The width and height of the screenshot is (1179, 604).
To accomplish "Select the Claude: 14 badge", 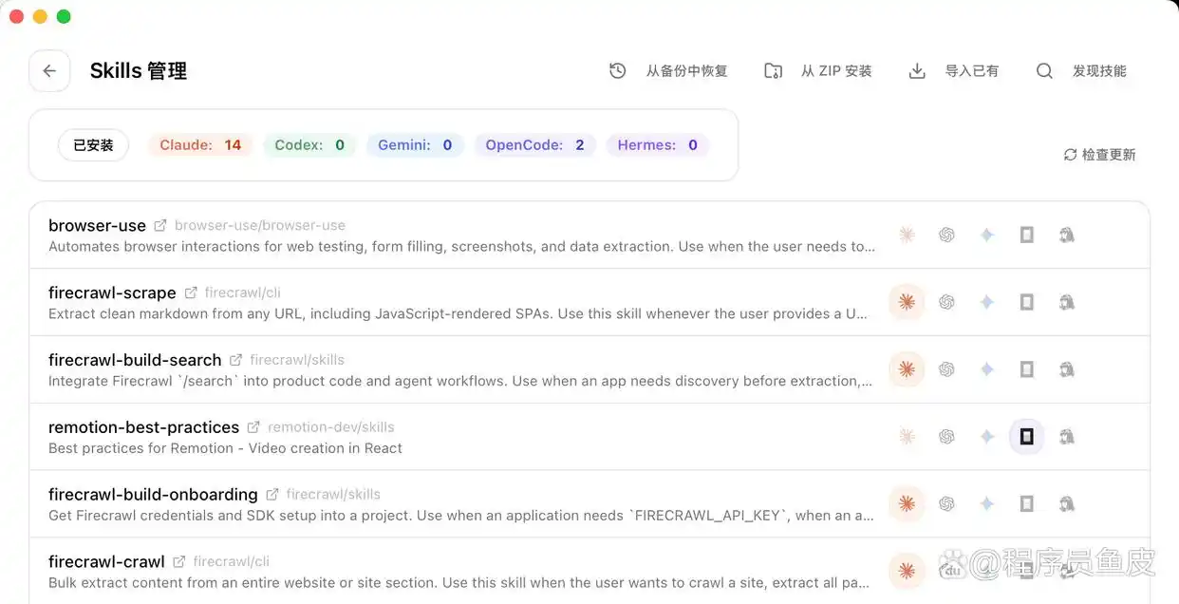I will click(x=200, y=145).
